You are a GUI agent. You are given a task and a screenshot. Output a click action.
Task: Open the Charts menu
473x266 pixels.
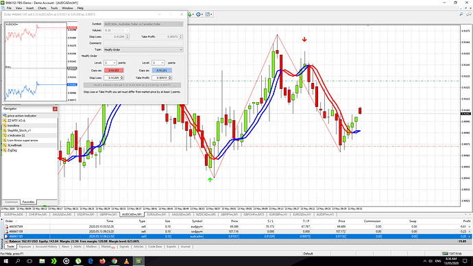(x=42, y=8)
